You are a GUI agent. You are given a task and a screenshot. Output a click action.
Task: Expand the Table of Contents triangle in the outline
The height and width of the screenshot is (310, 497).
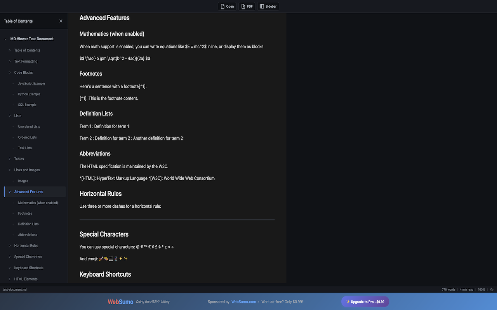click(x=10, y=50)
